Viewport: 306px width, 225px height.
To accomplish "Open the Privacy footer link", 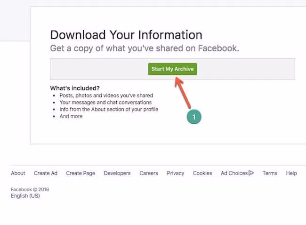I will click(x=176, y=173).
